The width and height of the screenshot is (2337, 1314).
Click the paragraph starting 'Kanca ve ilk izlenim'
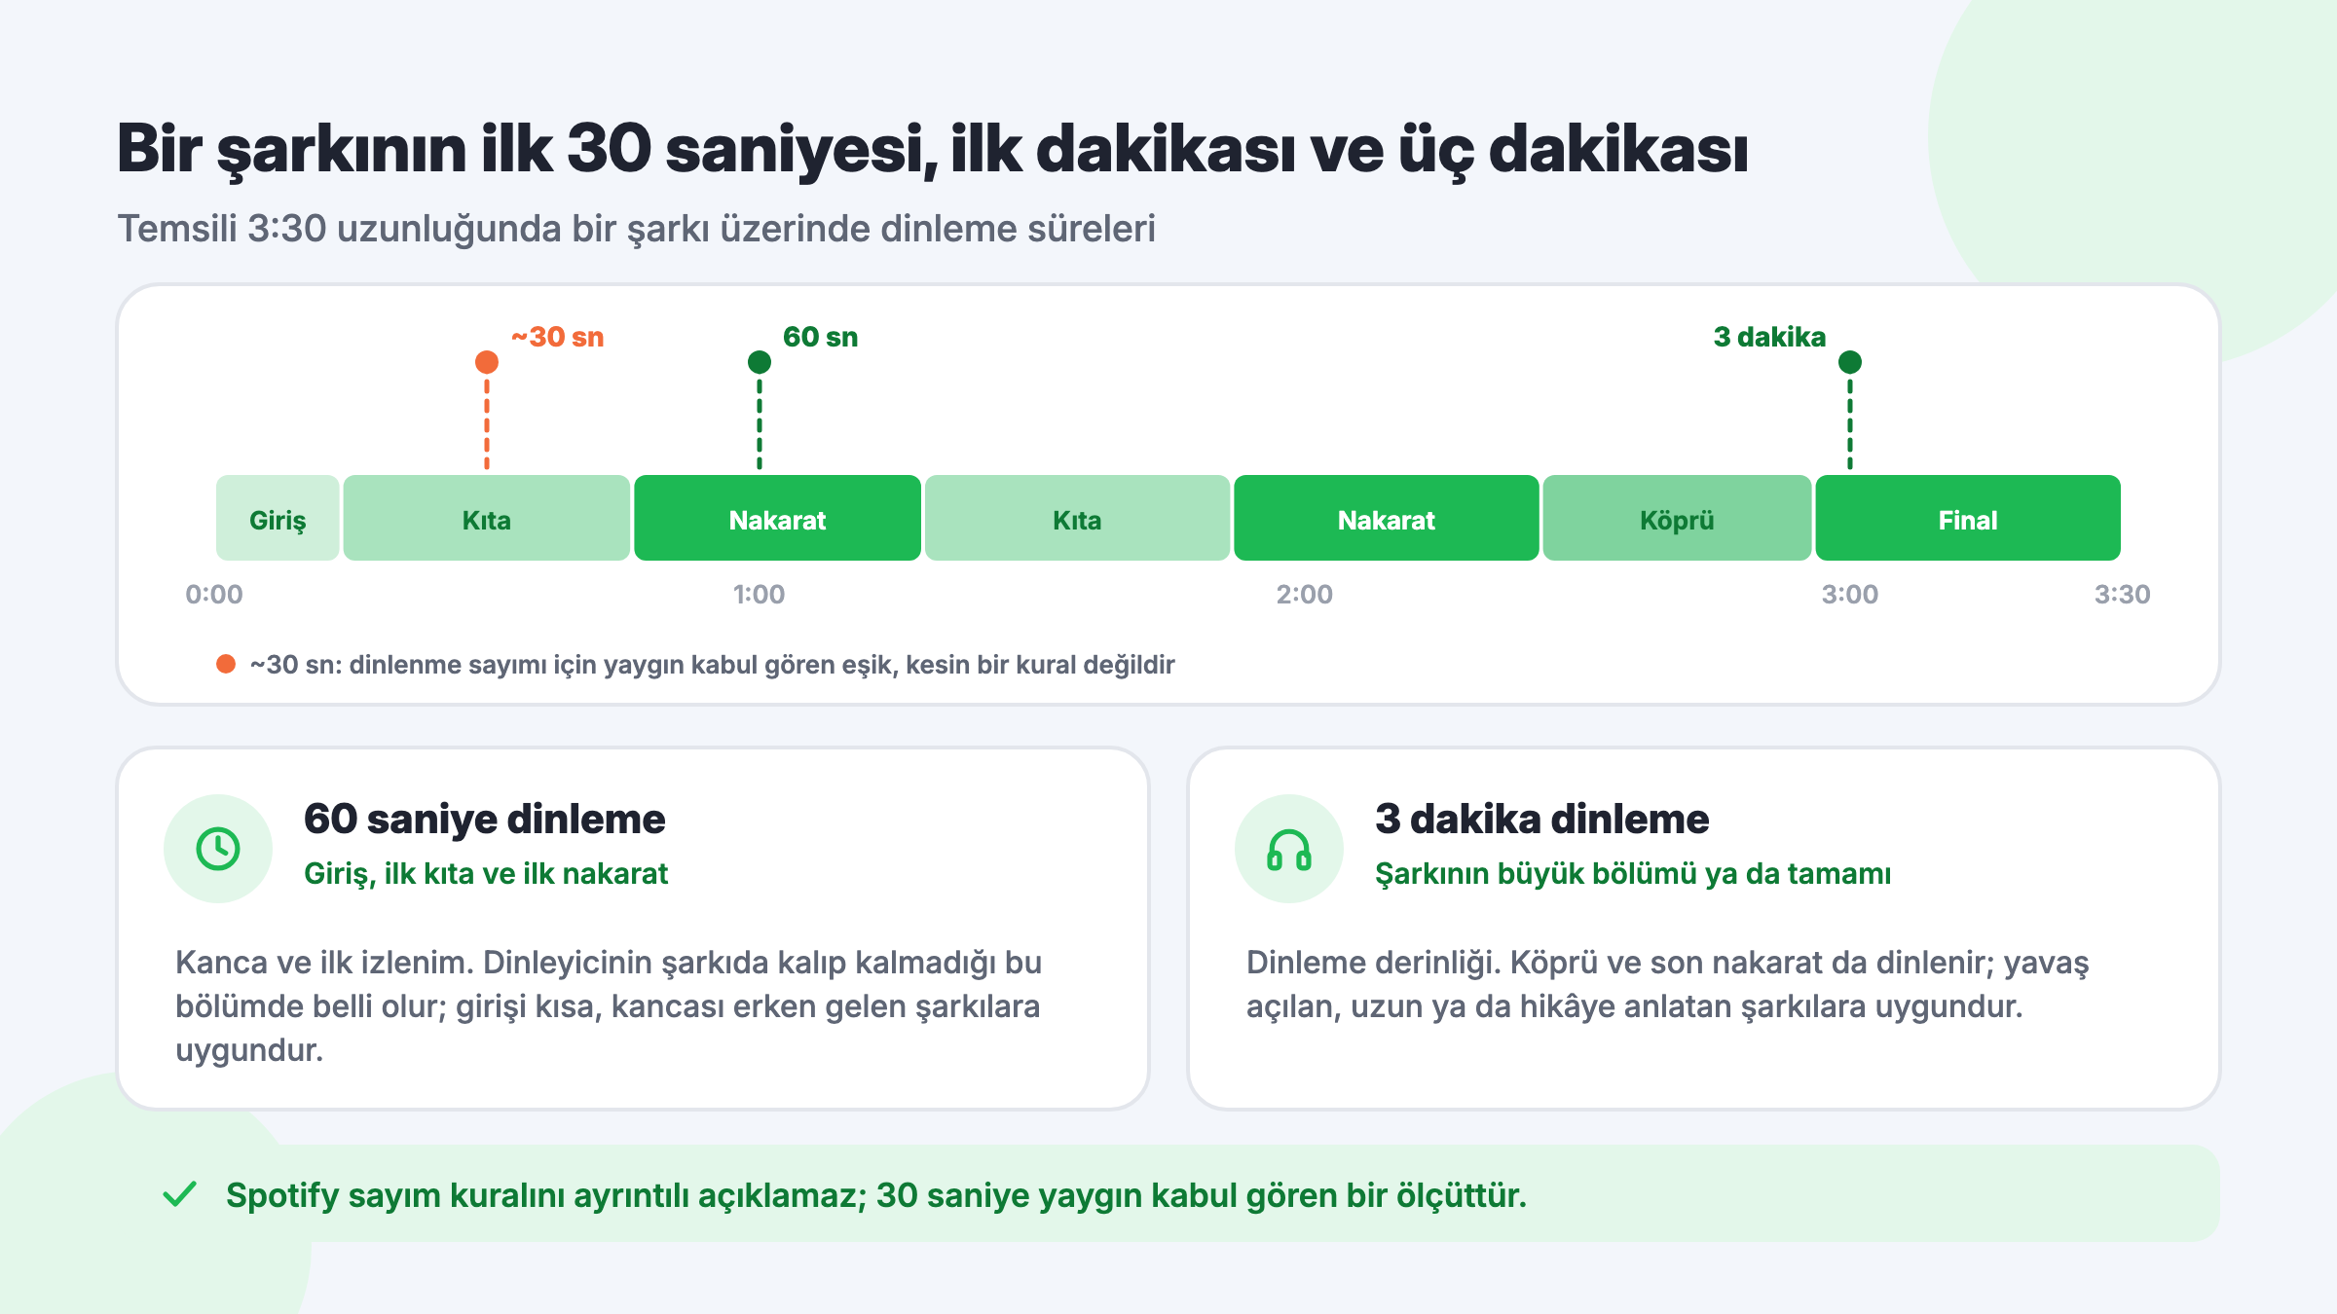pyautogui.click(x=609, y=1005)
